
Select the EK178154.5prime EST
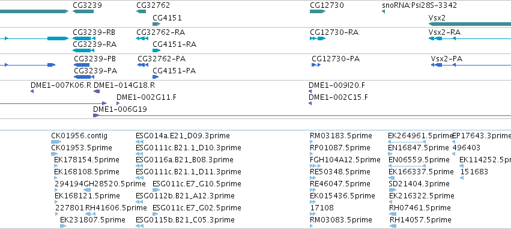pos(86,159)
